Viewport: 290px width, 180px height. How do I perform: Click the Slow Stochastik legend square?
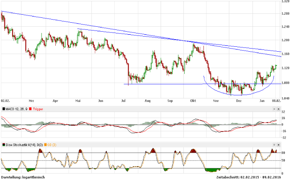point(3,145)
